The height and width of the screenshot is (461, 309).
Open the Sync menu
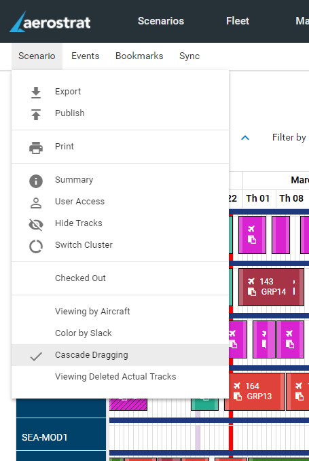[189, 56]
